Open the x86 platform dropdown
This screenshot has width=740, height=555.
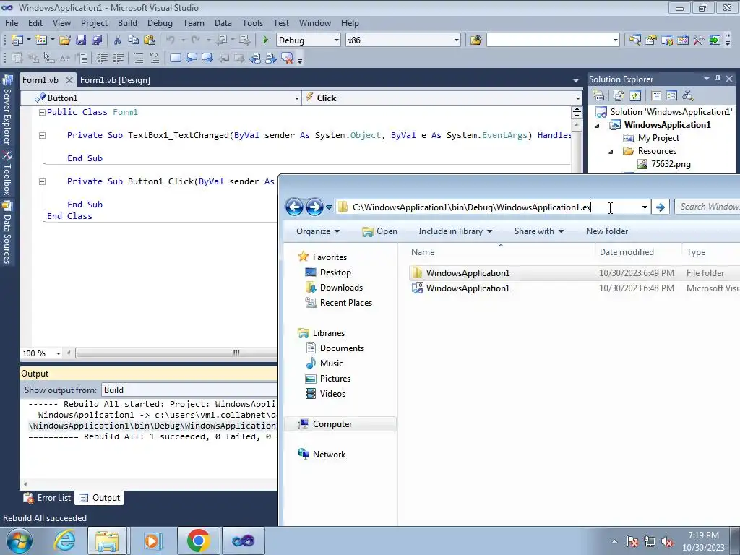(x=457, y=40)
